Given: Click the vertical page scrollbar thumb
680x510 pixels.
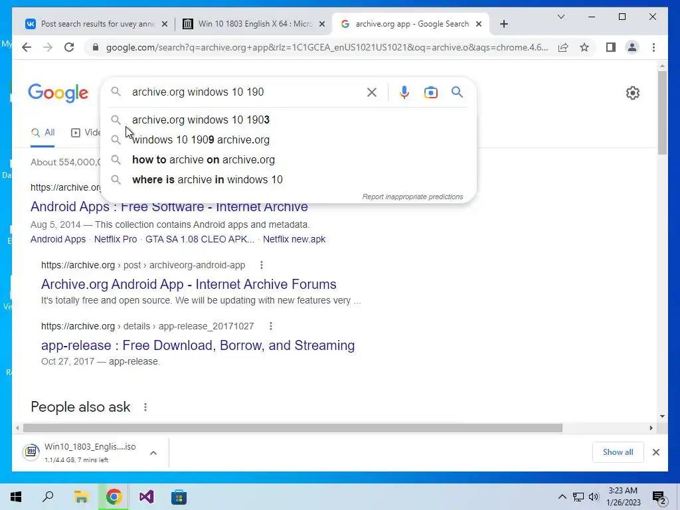Looking at the screenshot, I should [662, 113].
